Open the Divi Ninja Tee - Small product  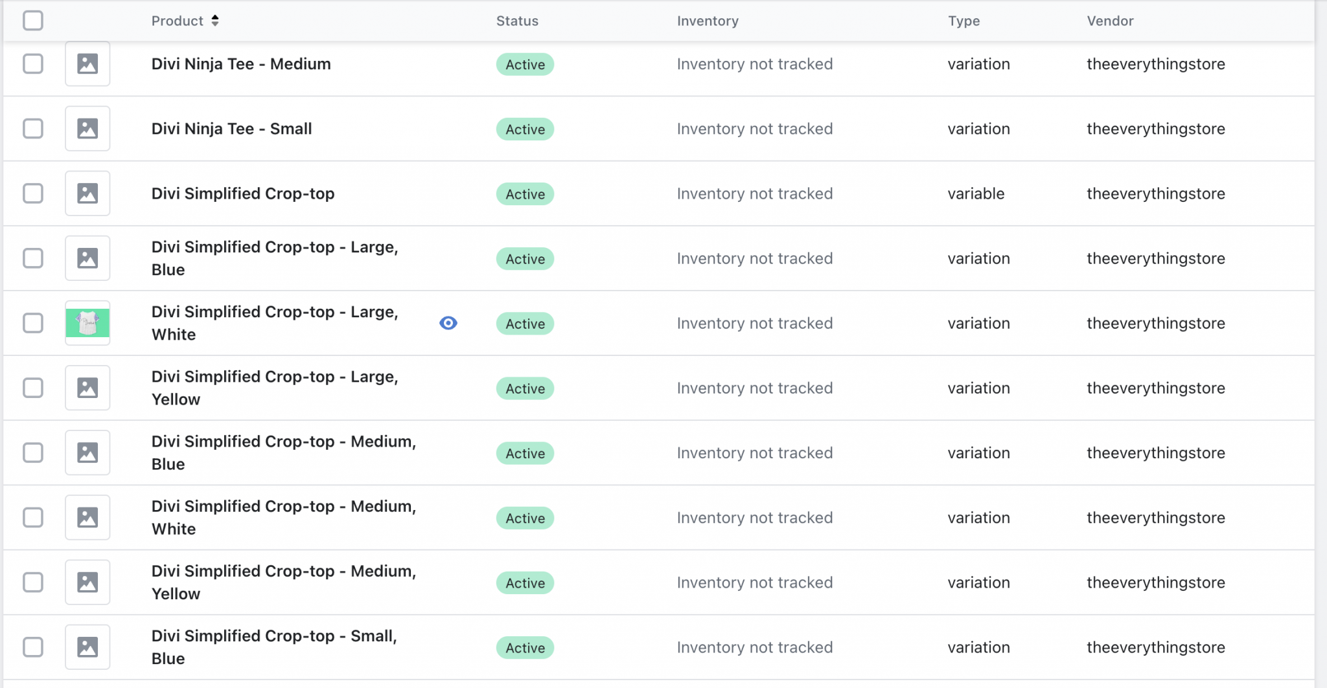coord(231,129)
